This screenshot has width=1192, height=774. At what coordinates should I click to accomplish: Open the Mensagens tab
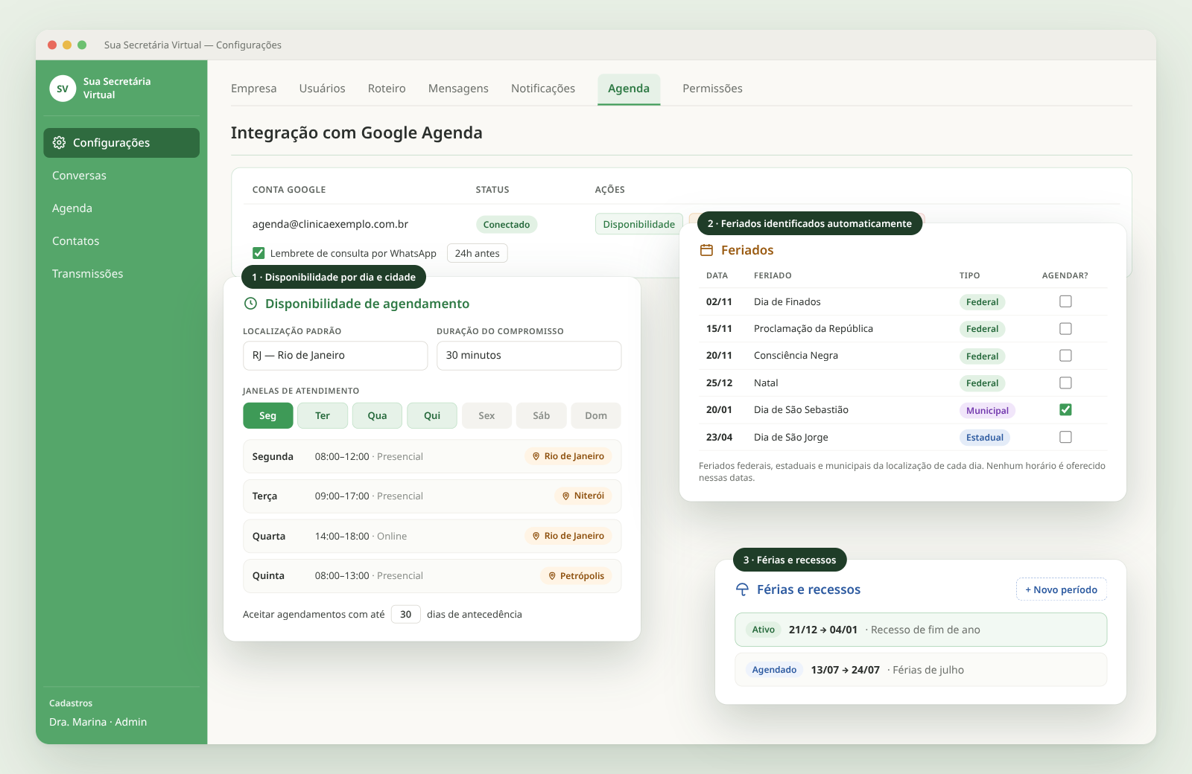coord(458,89)
